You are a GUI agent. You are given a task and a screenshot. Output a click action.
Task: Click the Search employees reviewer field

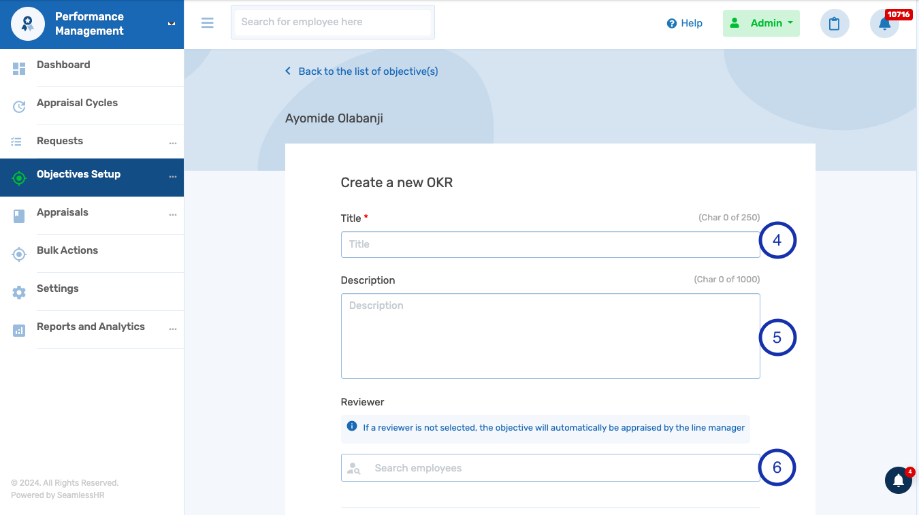pyautogui.click(x=550, y=468)
